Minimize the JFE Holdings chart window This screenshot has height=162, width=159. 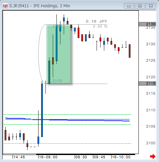(x=129, y=6)
